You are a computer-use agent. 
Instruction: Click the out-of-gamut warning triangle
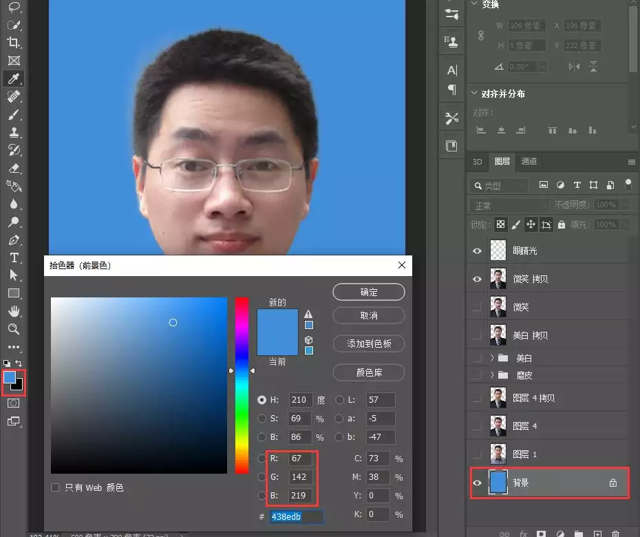coord(308,314)
